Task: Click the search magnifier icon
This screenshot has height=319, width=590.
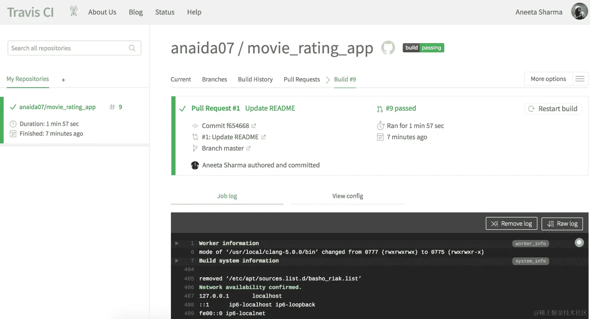Action: (x=132, y=48)
